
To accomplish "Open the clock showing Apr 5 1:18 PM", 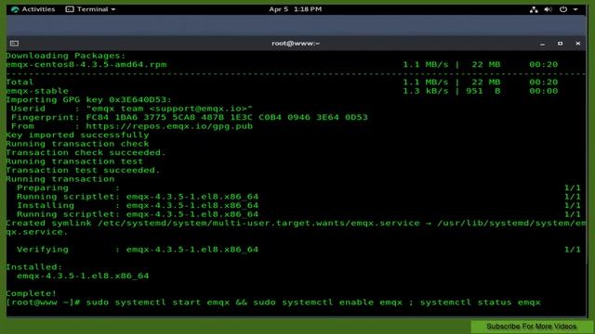I will [x=296, y=9].
